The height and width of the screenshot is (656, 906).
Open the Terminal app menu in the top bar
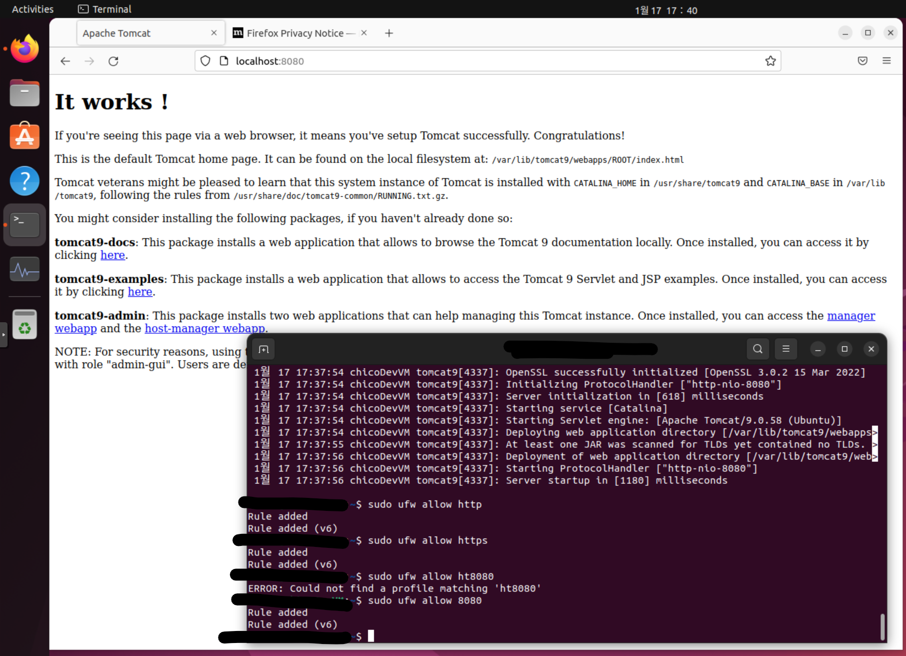click(x=104, y=9)
